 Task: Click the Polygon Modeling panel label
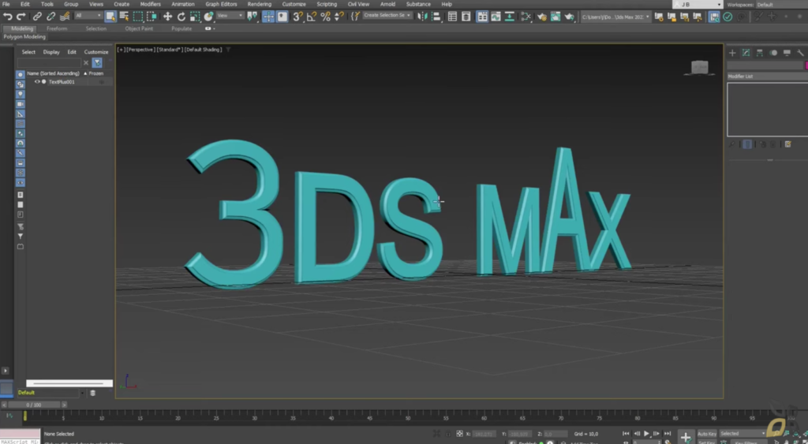24,37
